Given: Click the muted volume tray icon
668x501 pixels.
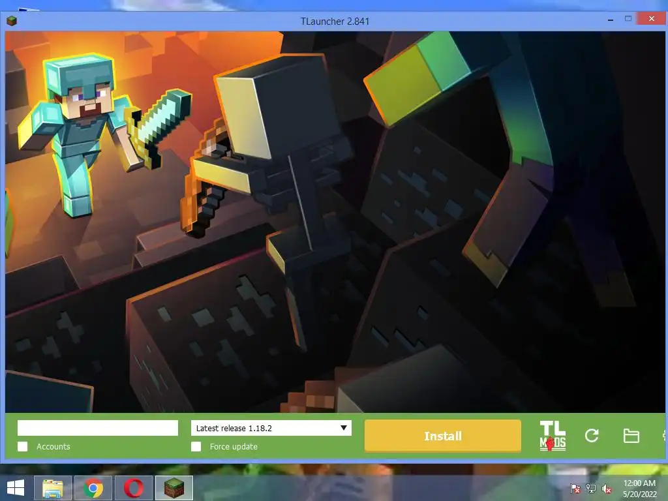Looking at the screenshot, I should coord(607,489).
